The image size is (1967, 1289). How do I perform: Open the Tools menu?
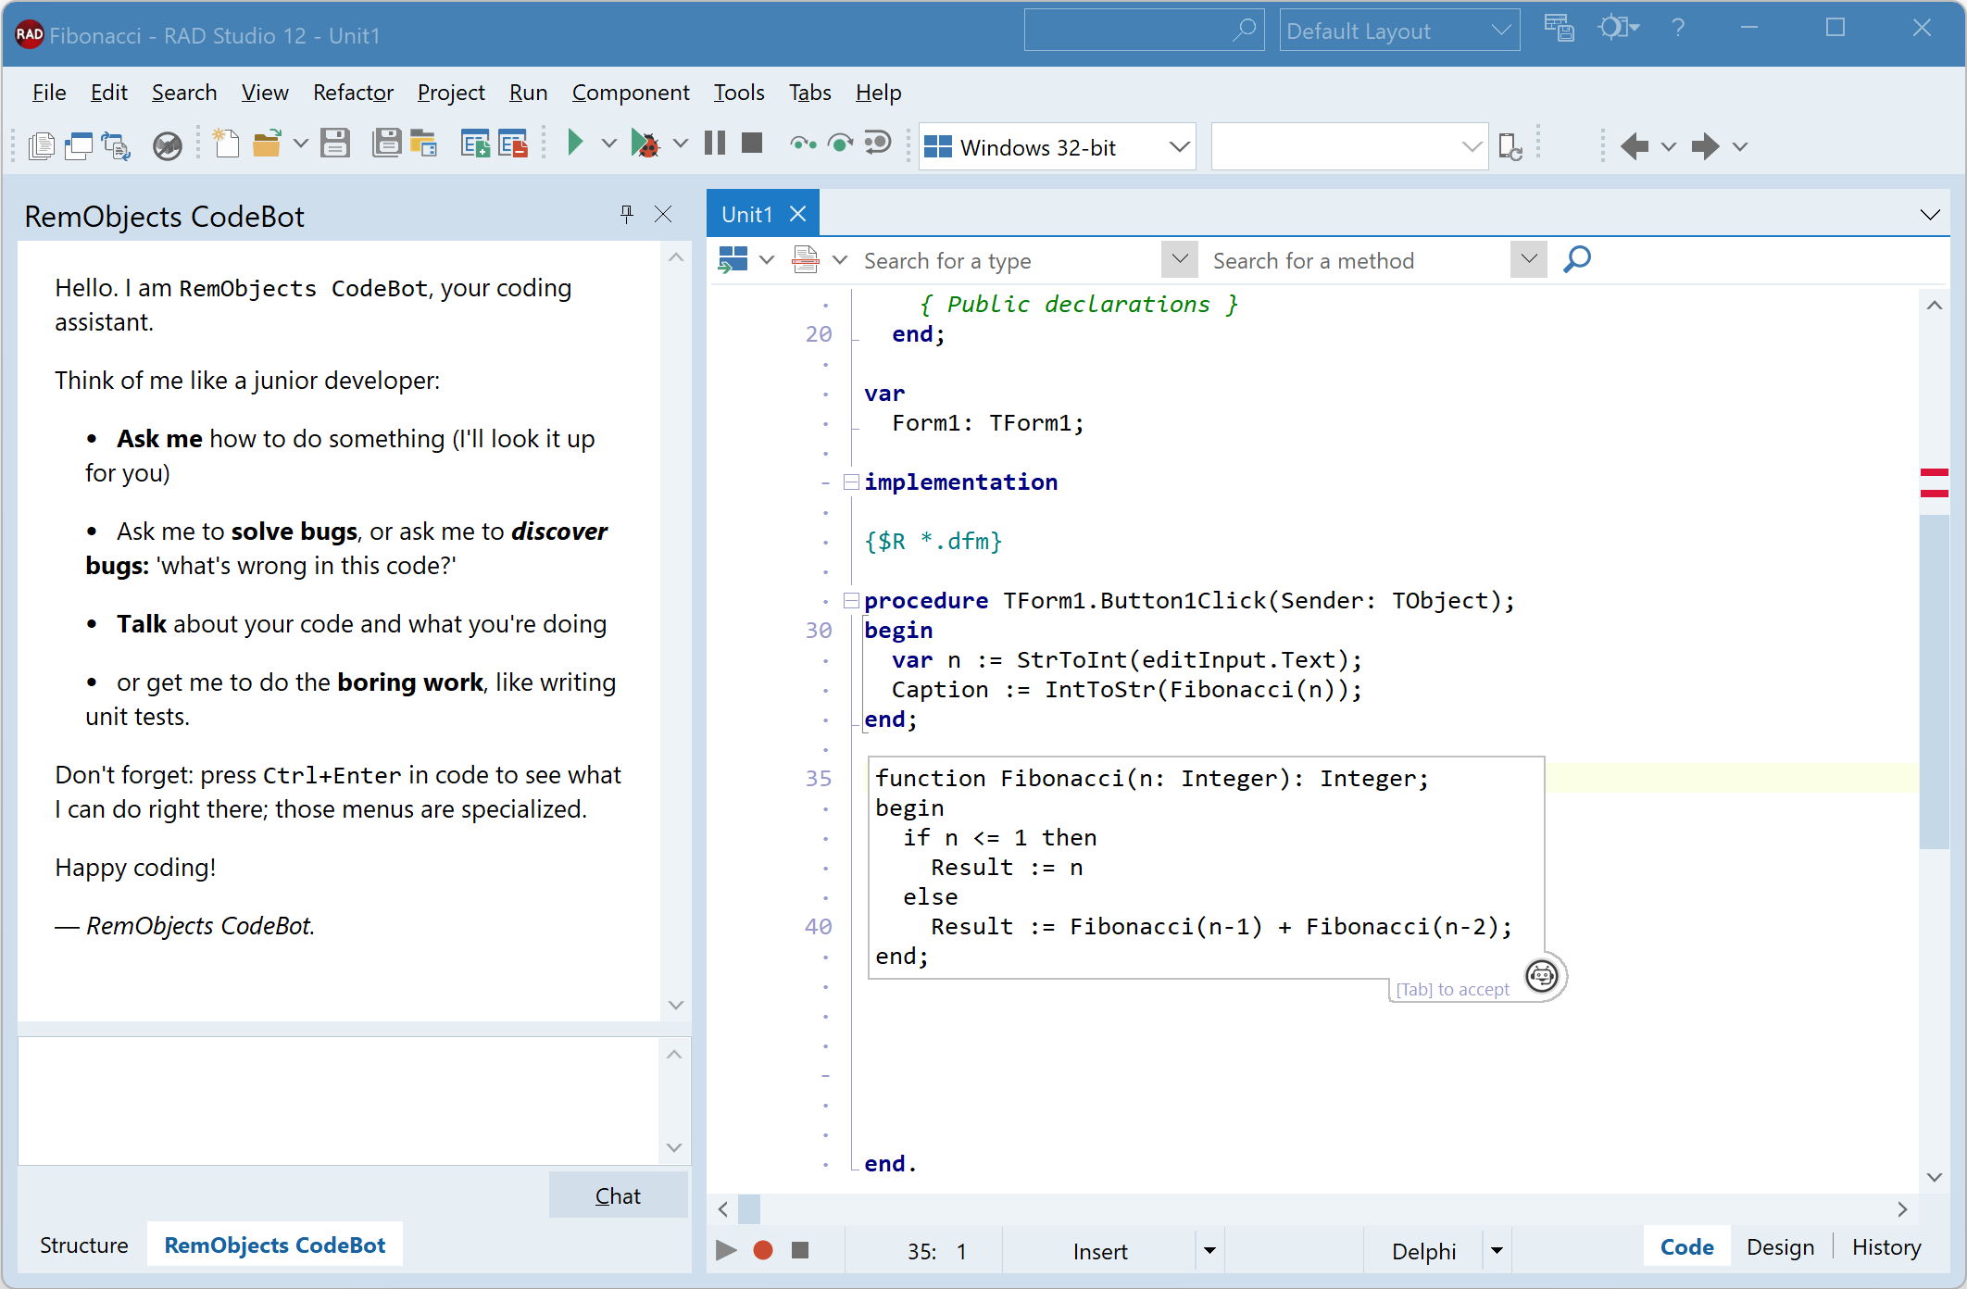click(739, 93)
